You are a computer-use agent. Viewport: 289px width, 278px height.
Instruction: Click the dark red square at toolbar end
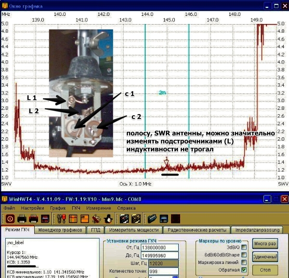(x=175, y=219)
